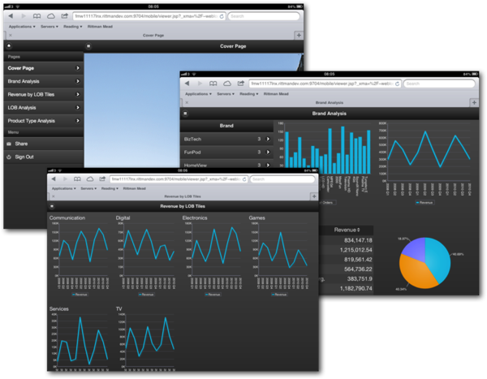
Task: Tap iCloud tabs icon in Cover Page window
Action: click(50, 16)
